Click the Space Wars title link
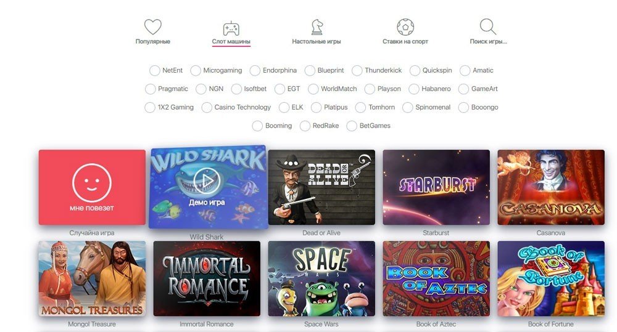The height and width of the screenshot is (332, 617). tap(321, 324)
